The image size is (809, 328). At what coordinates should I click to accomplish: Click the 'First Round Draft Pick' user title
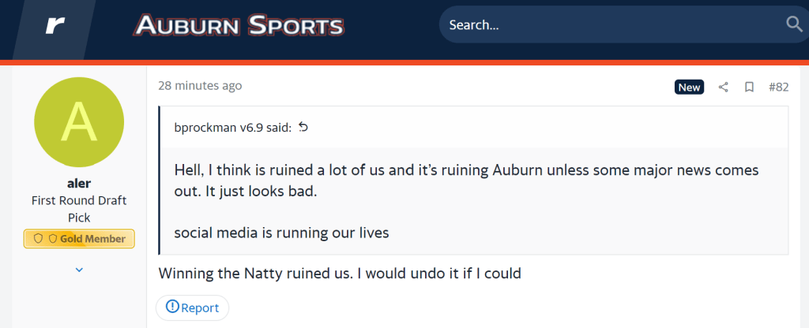coord(79,208)
